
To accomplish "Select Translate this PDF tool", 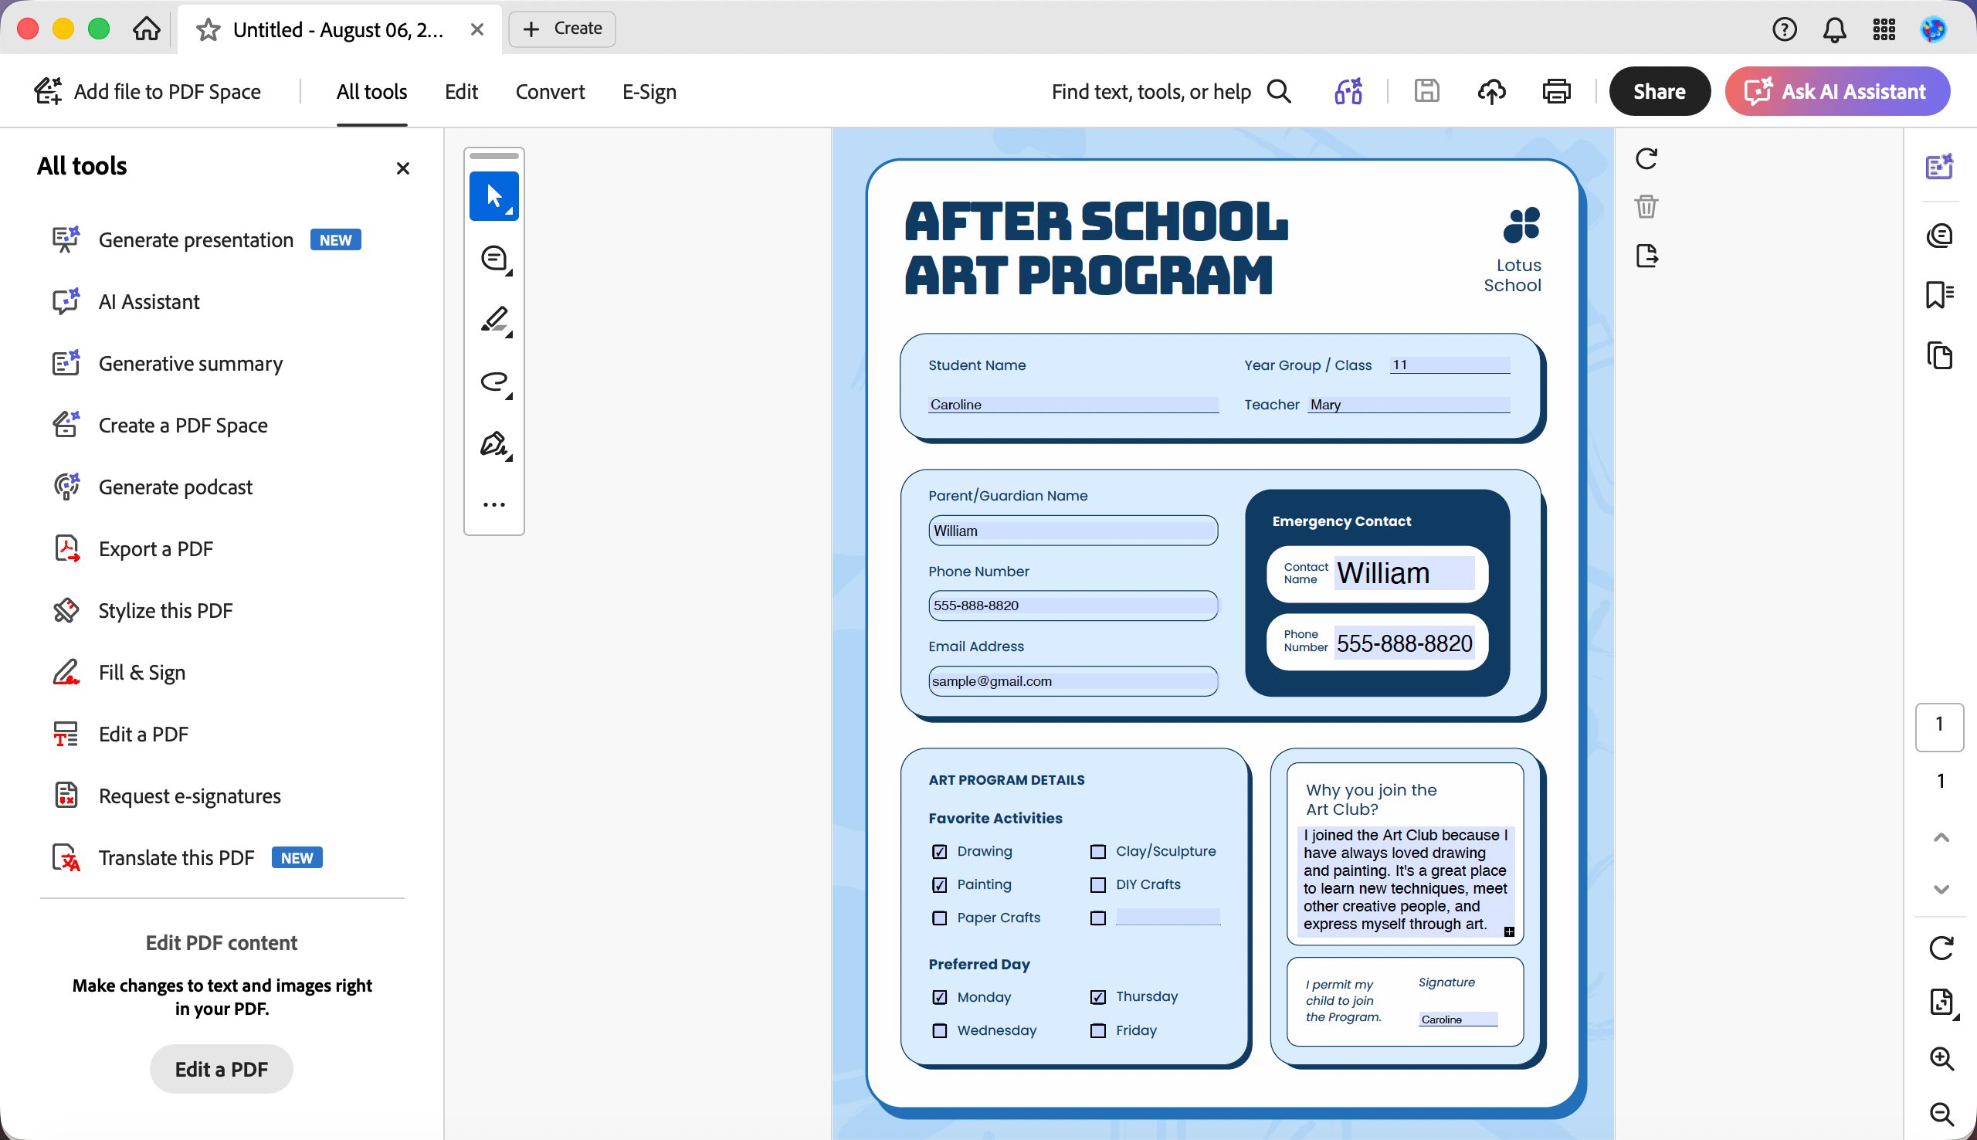I will [x=187, y=857].
